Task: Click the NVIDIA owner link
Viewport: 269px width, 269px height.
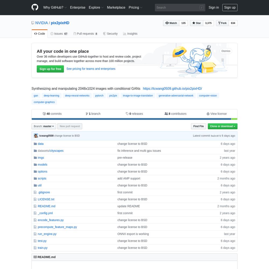Action: click(x=41, y=23)
